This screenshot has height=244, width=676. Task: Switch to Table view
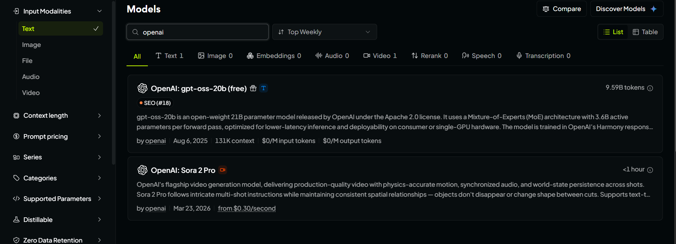645,32
